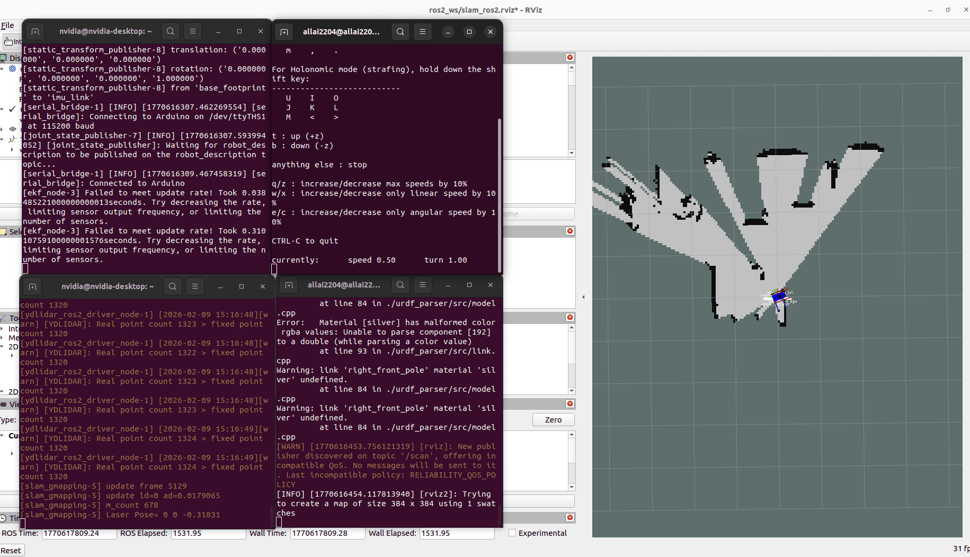
Task: Enable the Experimental checkbox
Action: 512,533
